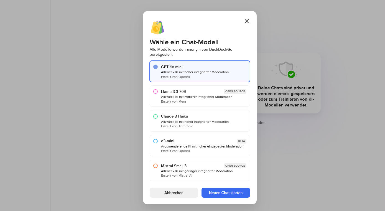The height and width of the screenshot is (211, 385).
Task: Click the Claude 3 Haiku model title
Action: (x=174, y=116)
